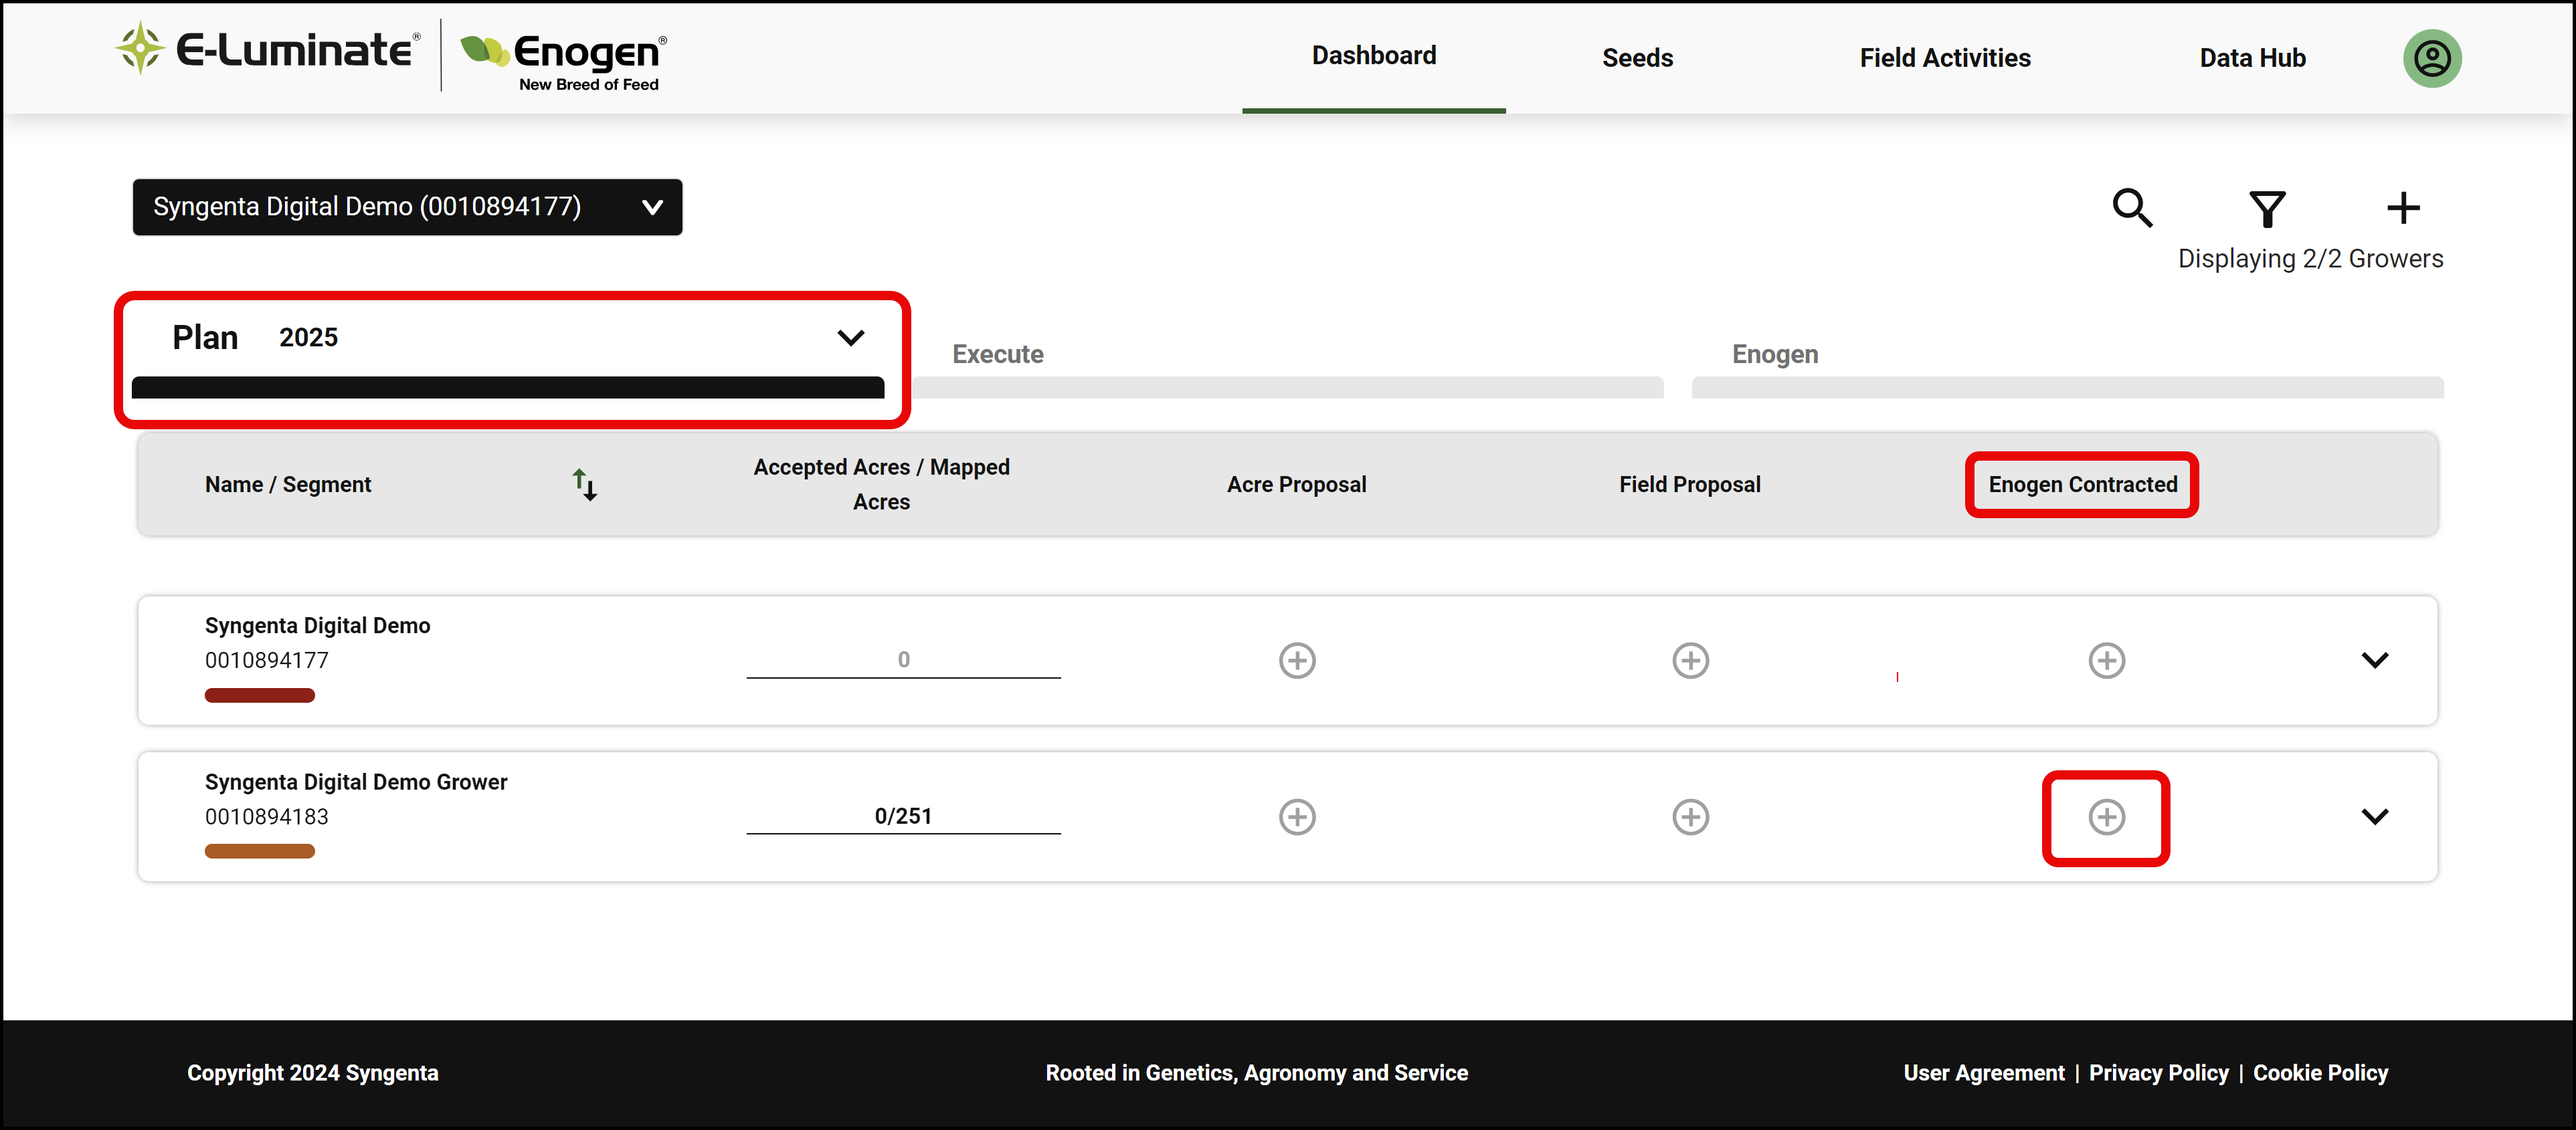This screenshot has width=2576, height=1130.
Task: Open the Syngenta Digital Demo (0010894177) account dropdown
Action: 407,207
